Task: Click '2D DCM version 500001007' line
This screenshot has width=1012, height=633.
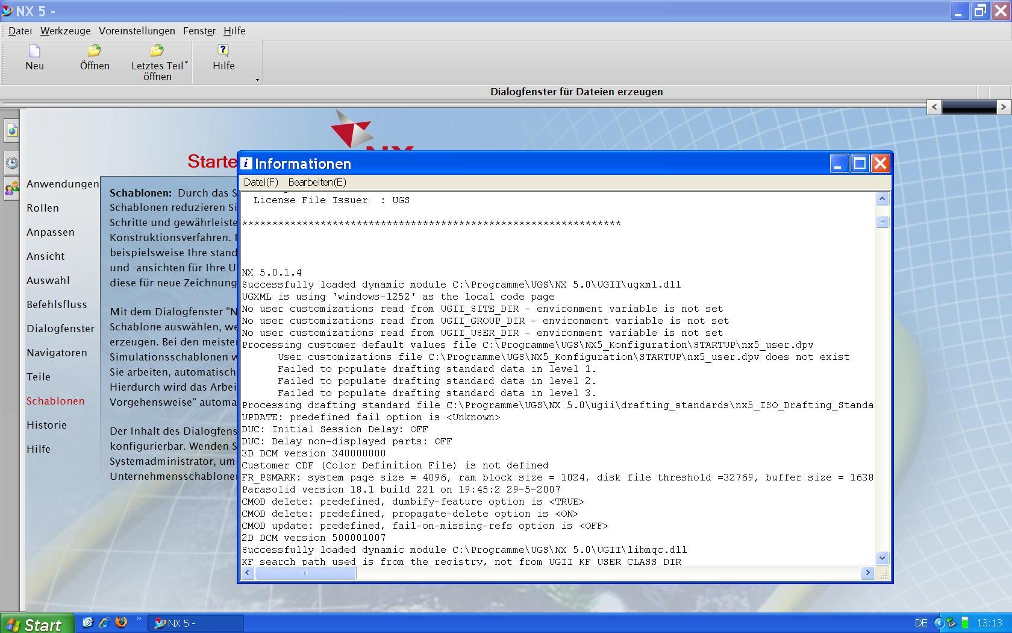Action: click(314, 538)
